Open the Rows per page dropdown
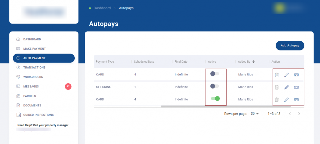 click(255, 114)
